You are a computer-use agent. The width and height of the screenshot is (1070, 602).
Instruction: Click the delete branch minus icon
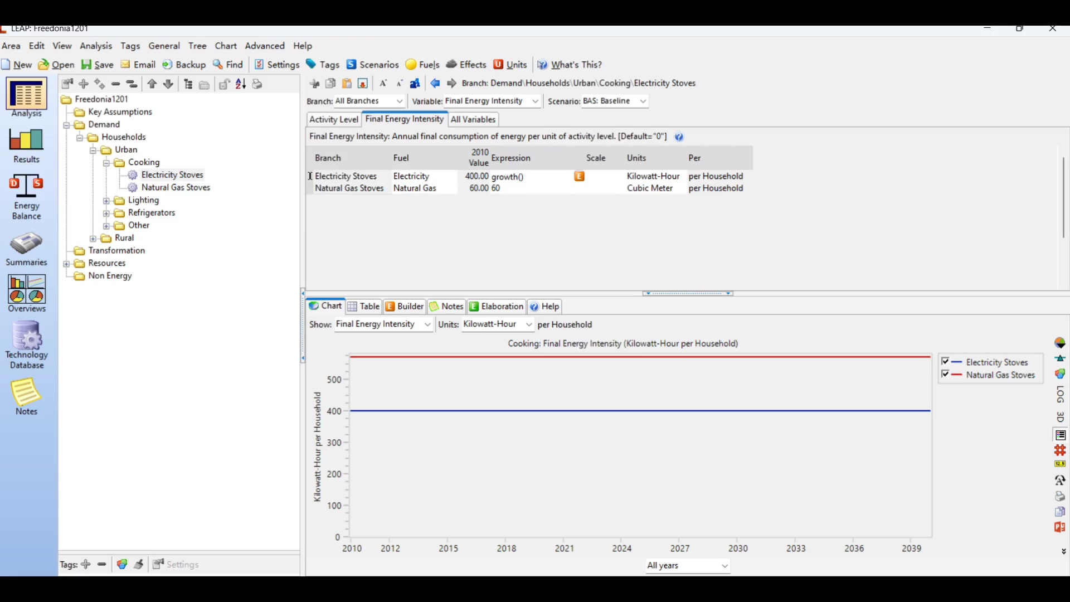[x=116, y=84]
